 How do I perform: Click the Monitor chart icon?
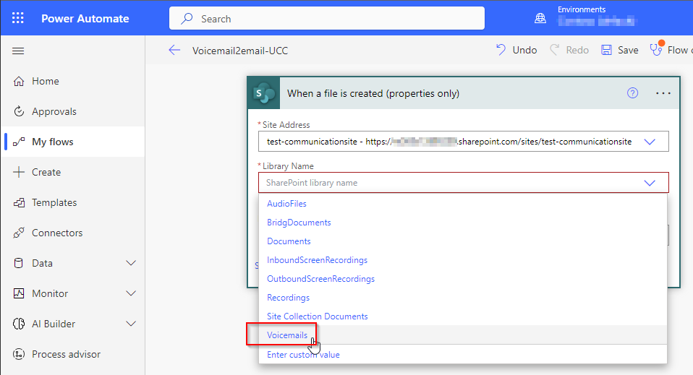tap(19, 294)
